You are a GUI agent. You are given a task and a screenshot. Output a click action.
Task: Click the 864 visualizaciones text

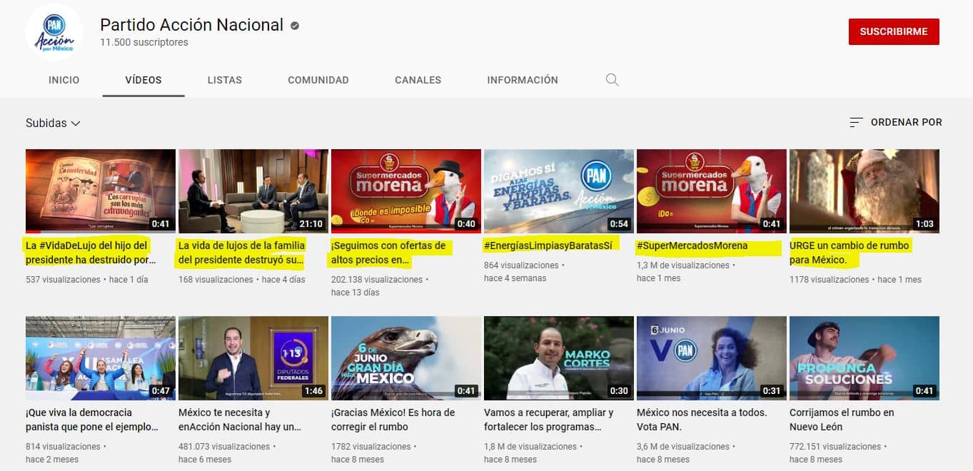(521, 265)
